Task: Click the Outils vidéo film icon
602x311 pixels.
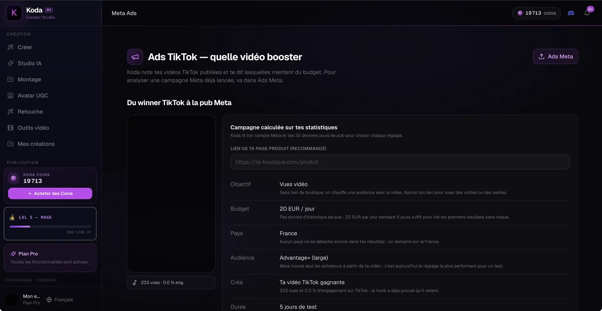Action: pyautogui.click(x=10, y=128)
